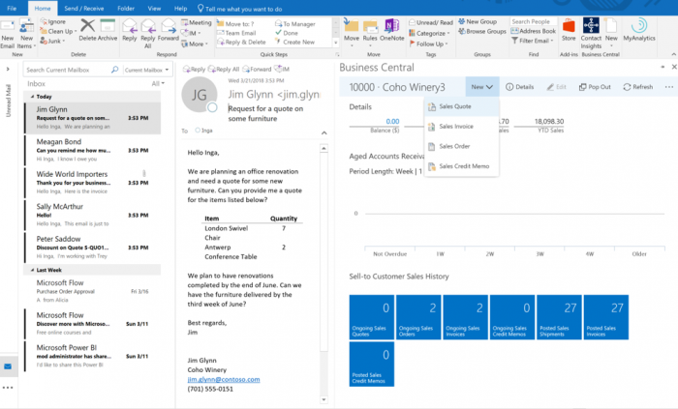This screenshot has height=409, width=678.
Task: Open the Junk dropdown
Action: [x=52, y=41]
